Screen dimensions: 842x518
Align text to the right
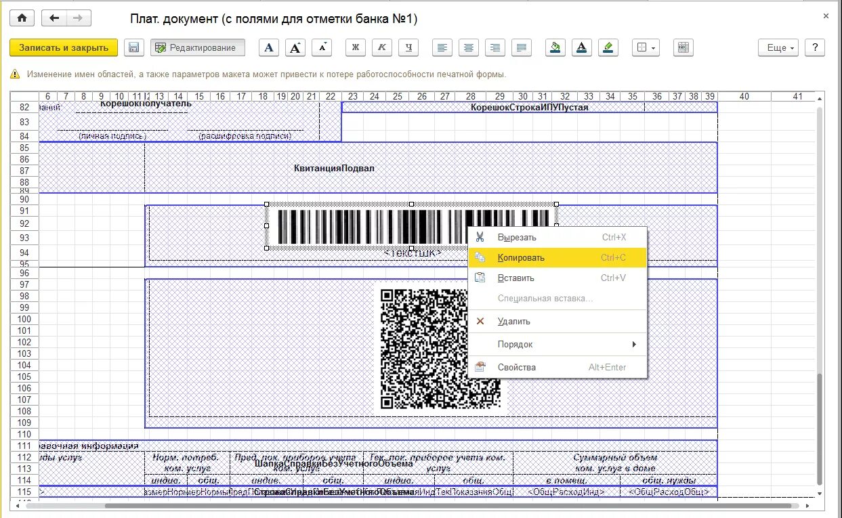(x=495, y=47)
